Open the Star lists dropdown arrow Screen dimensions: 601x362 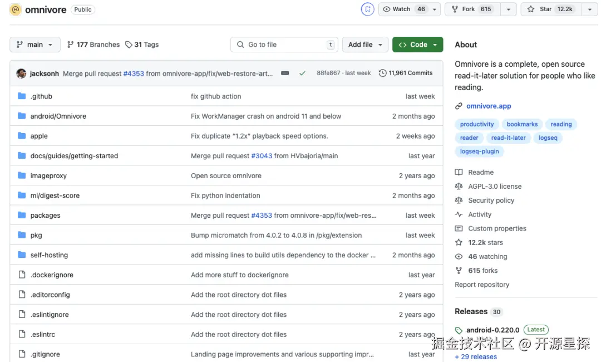589,9
